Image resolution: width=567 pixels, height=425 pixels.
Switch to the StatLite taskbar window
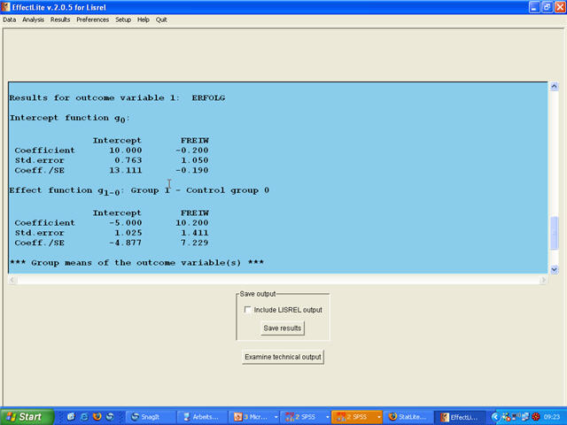click(x=410, y=416)
